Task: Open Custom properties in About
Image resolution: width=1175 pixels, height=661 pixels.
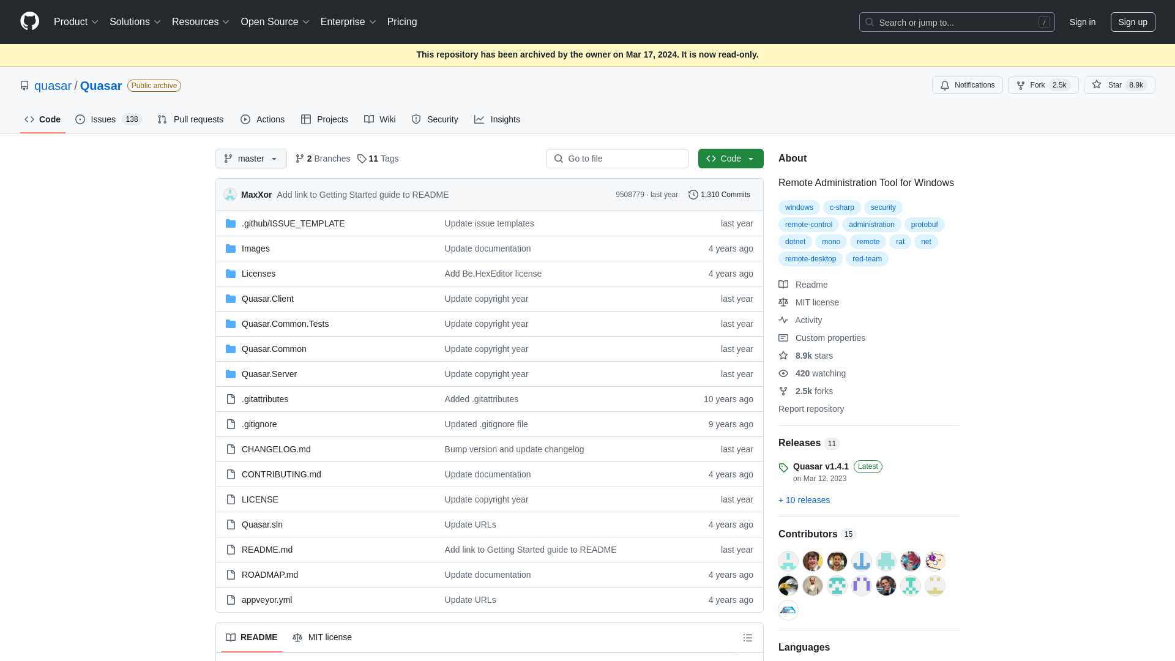Action: 822,338
